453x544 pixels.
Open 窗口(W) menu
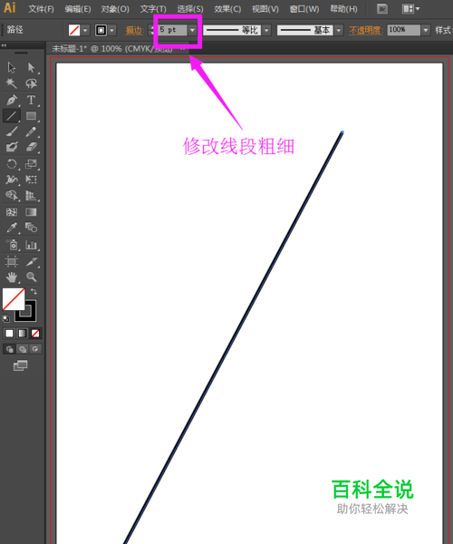pos(304,9)
